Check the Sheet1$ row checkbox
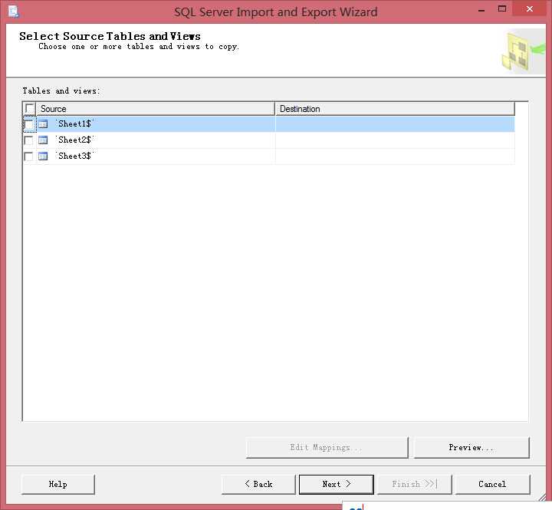The height and width of the screenshot is (510, 552). pyautogui.click(x=29, y=124)
